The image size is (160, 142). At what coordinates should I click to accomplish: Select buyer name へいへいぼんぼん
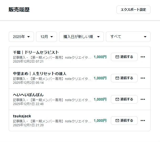[x=28, y=95]
